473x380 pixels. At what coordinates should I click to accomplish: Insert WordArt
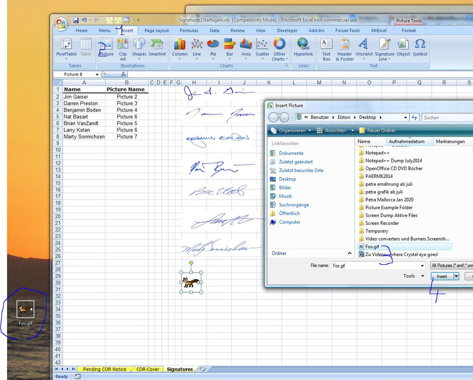click(x=364, y=48)
